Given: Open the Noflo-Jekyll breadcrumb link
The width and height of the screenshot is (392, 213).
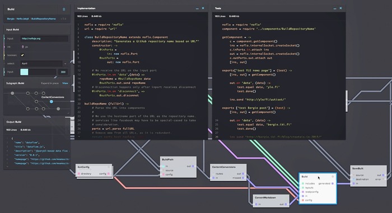Looking at the screenshot, I should click(23, 18).
